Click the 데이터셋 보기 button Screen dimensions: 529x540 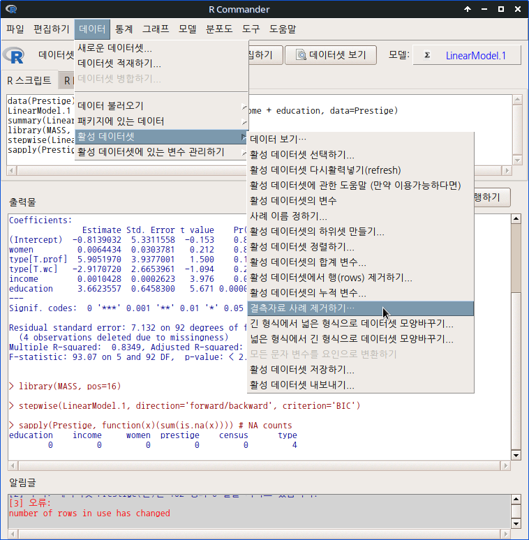click(x=331, y=55)
